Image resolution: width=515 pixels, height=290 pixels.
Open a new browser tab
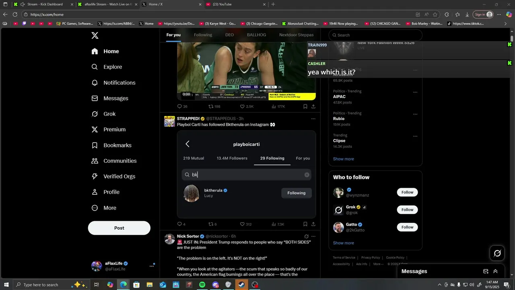pos(273,4)
